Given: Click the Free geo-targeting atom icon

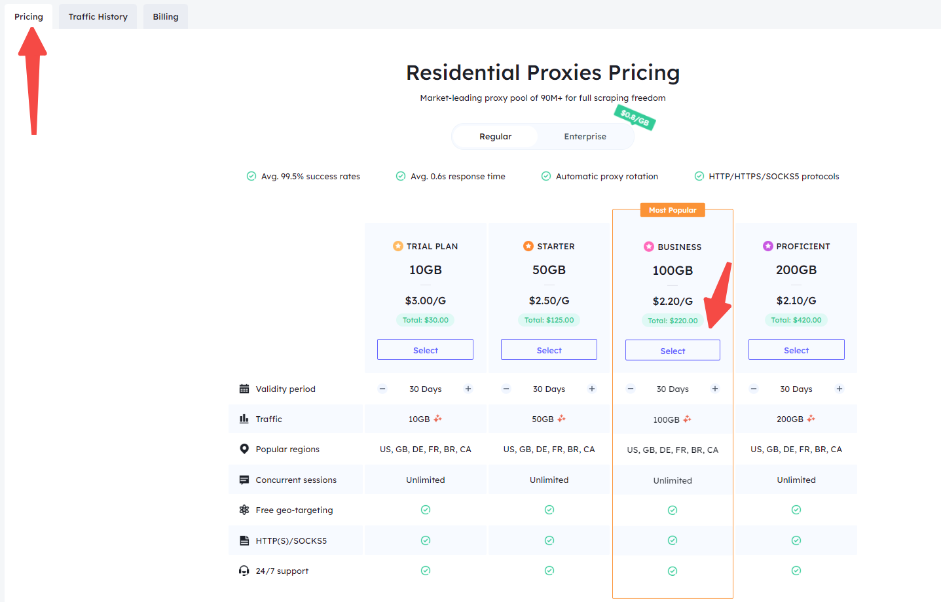Looking at the screenshot, I should [x=244, y=510].
